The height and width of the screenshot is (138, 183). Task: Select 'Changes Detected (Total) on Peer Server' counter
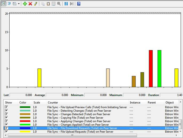point(79,114)
